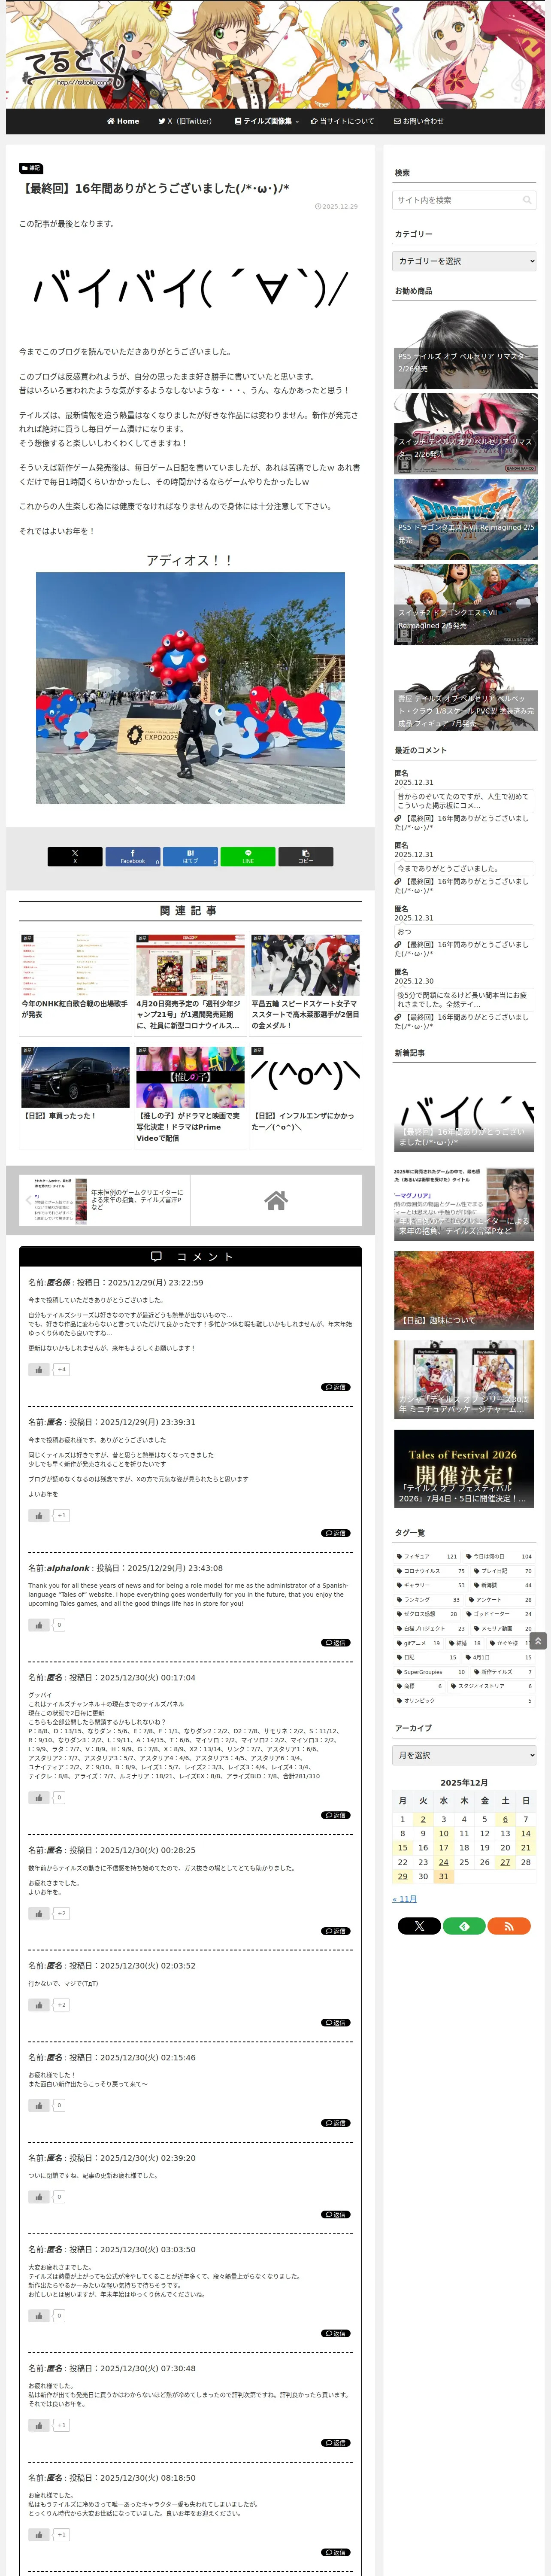
Task: Share the post via LINE
Action: (x=248, y=856)
